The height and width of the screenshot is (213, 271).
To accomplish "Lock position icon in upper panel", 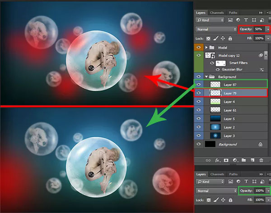I will [x=223, y=38].
